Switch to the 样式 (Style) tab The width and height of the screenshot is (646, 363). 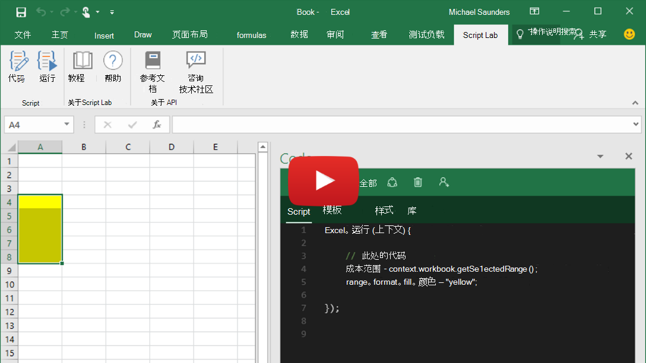tap(384, 211)
